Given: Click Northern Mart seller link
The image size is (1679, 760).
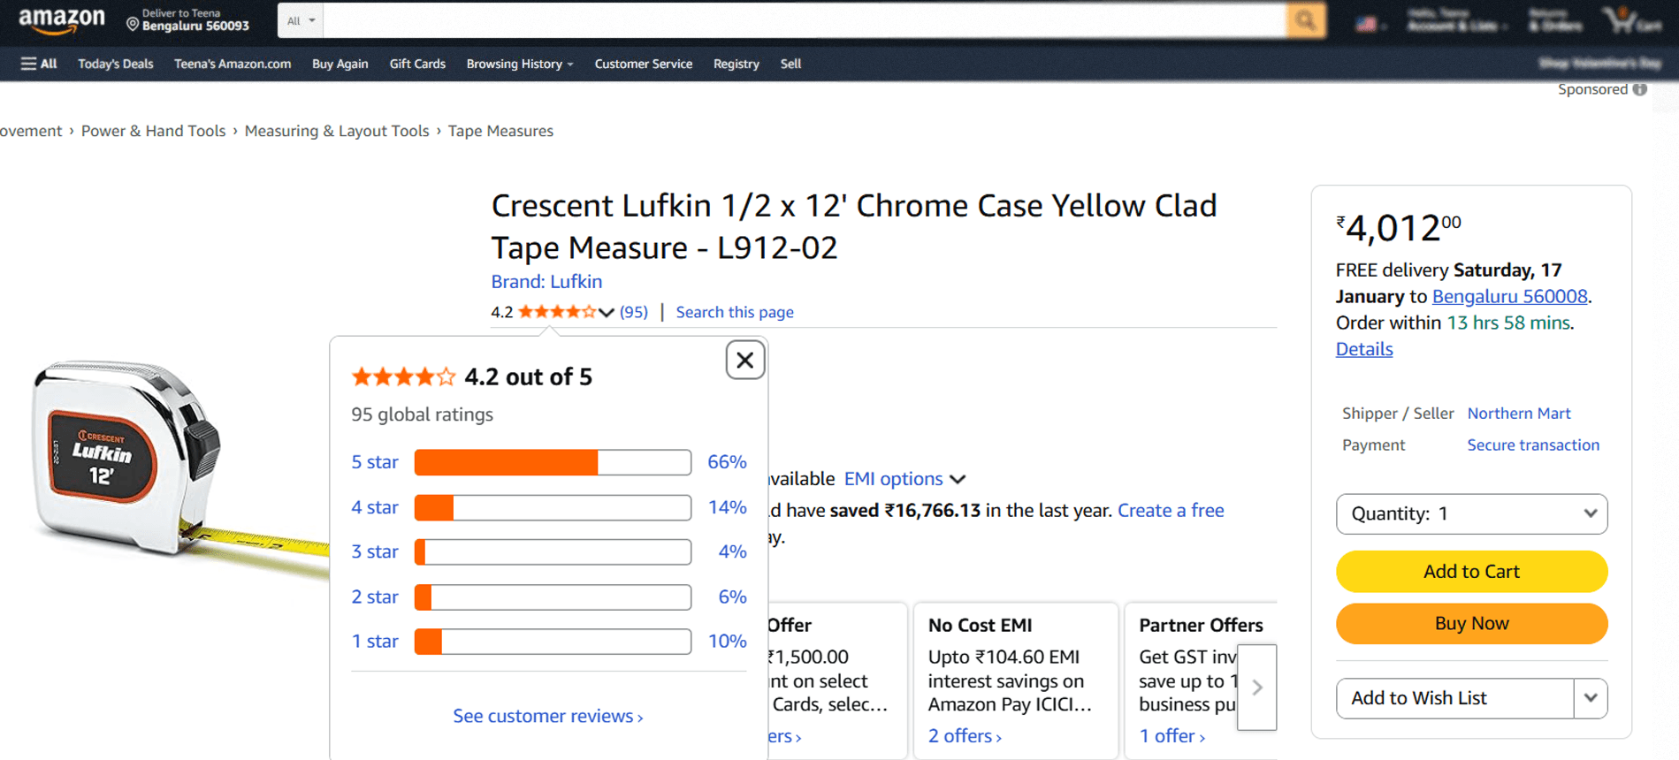Looking at the screenshot, I should pos(1519,414).
